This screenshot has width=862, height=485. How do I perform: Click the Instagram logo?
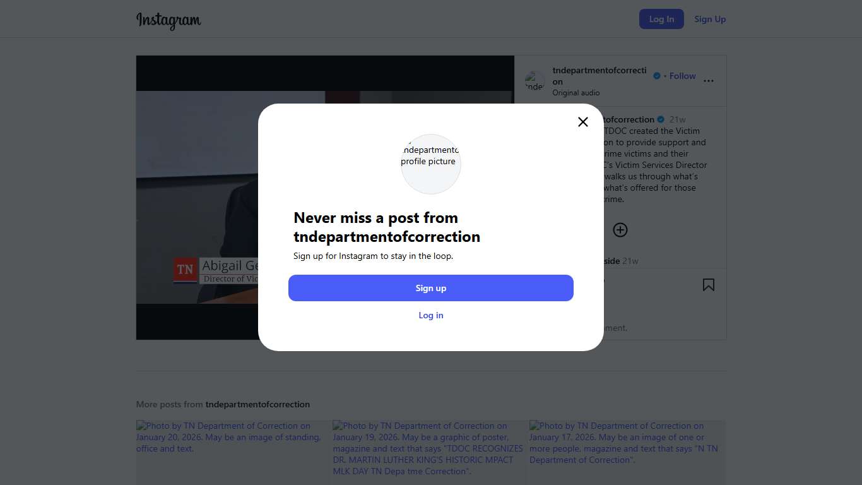168,20
